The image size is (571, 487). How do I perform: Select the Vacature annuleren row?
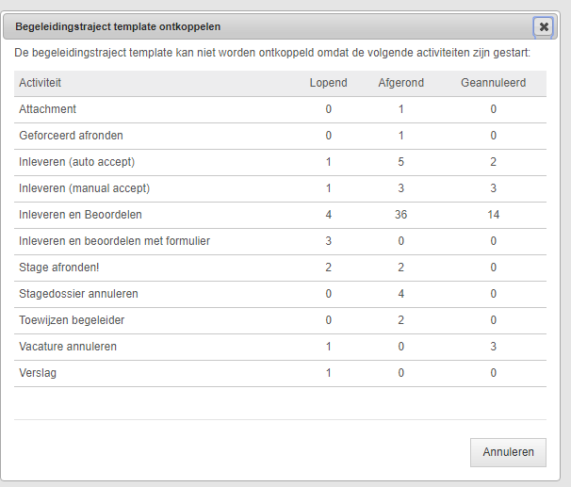click(x=280, y=348)
